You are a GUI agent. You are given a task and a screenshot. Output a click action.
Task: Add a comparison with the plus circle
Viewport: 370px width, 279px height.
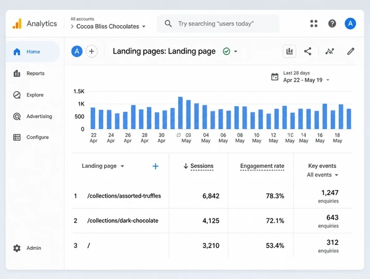point(91,51)
